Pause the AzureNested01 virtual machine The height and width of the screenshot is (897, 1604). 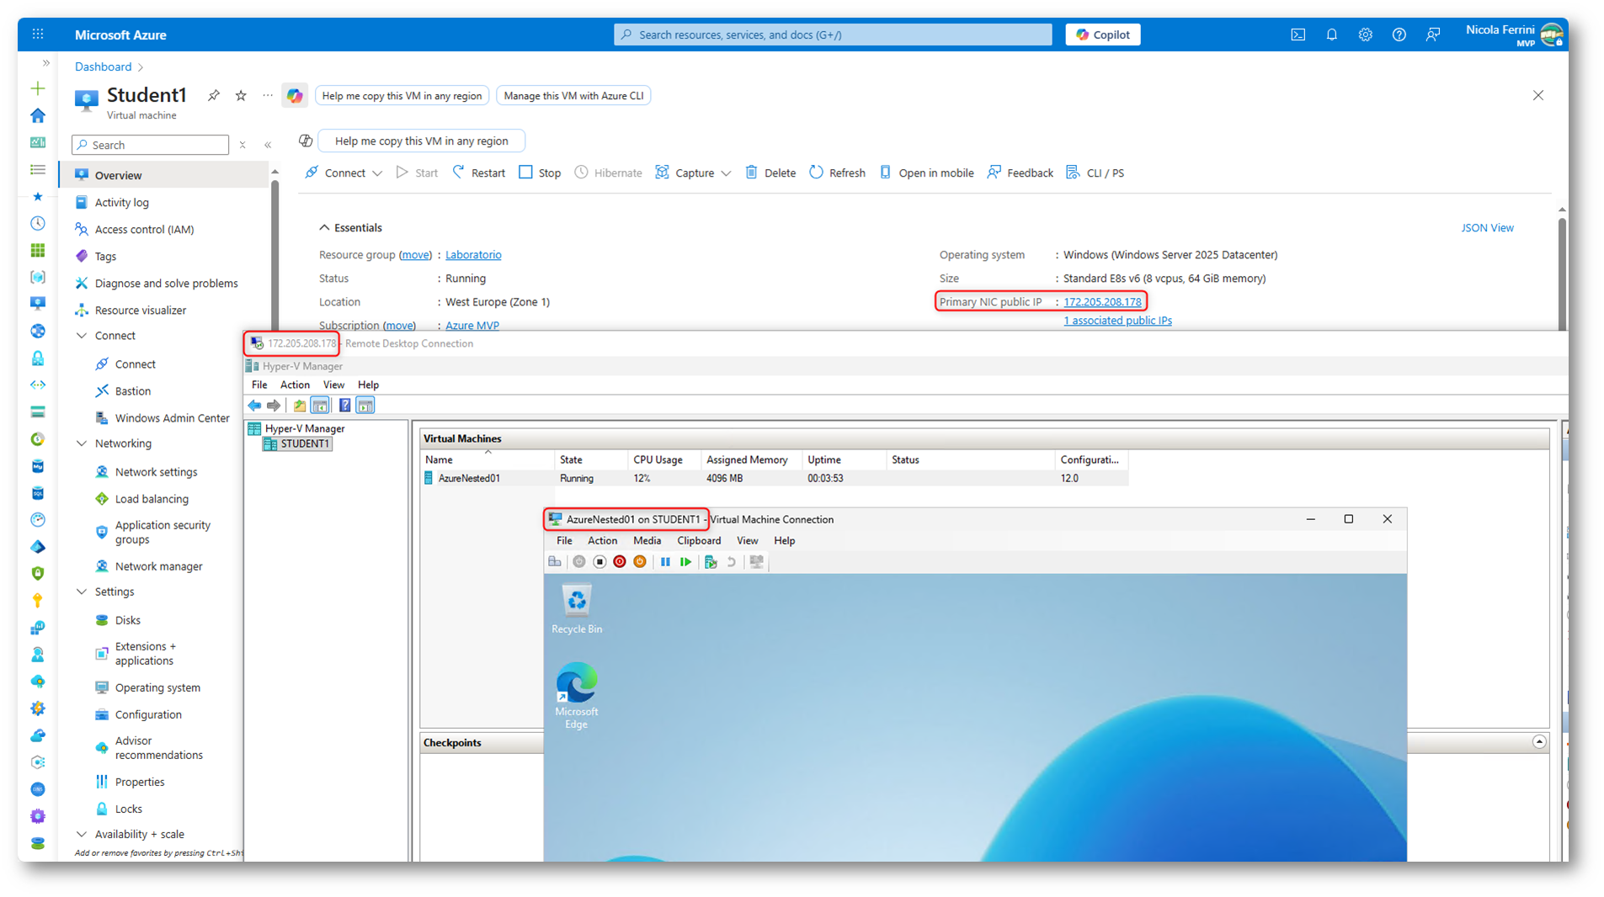(663, 562)
